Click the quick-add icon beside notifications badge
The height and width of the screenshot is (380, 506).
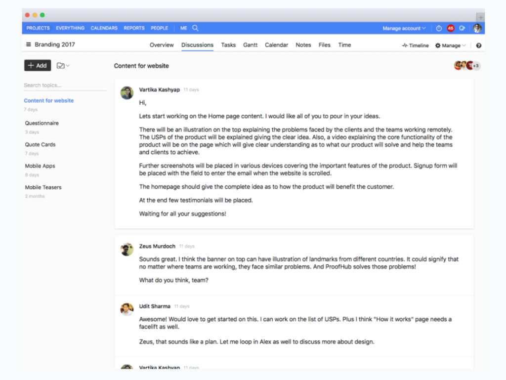[462, 29]
